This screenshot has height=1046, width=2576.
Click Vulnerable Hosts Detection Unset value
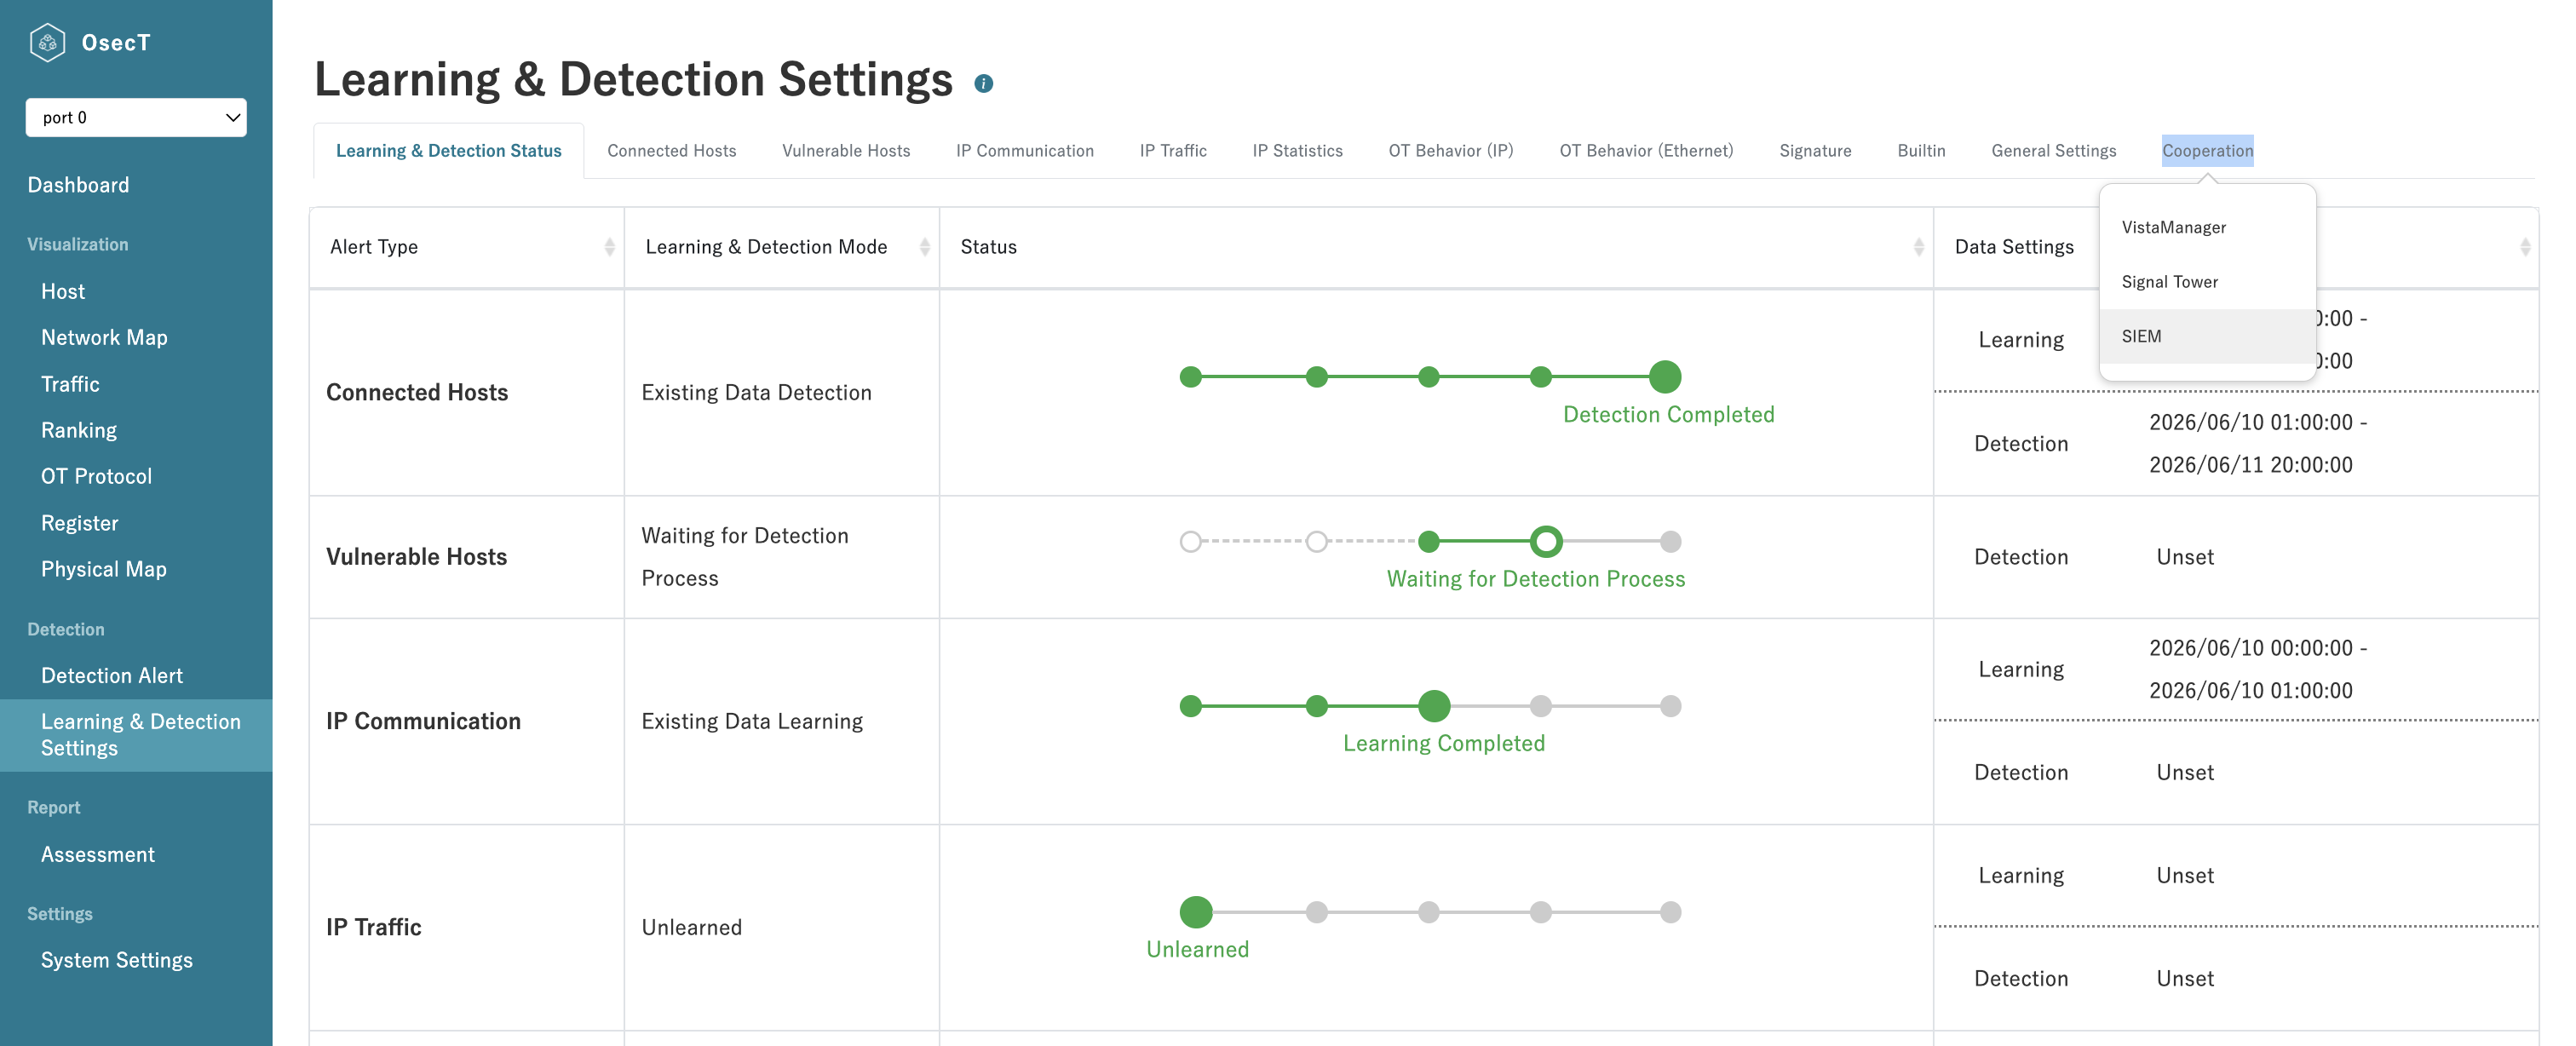pos(2185,557)
